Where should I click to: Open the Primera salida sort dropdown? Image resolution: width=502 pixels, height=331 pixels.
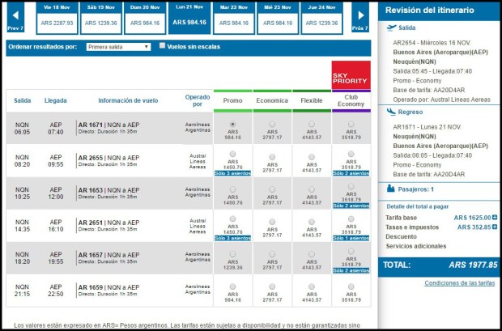point(118,47)
